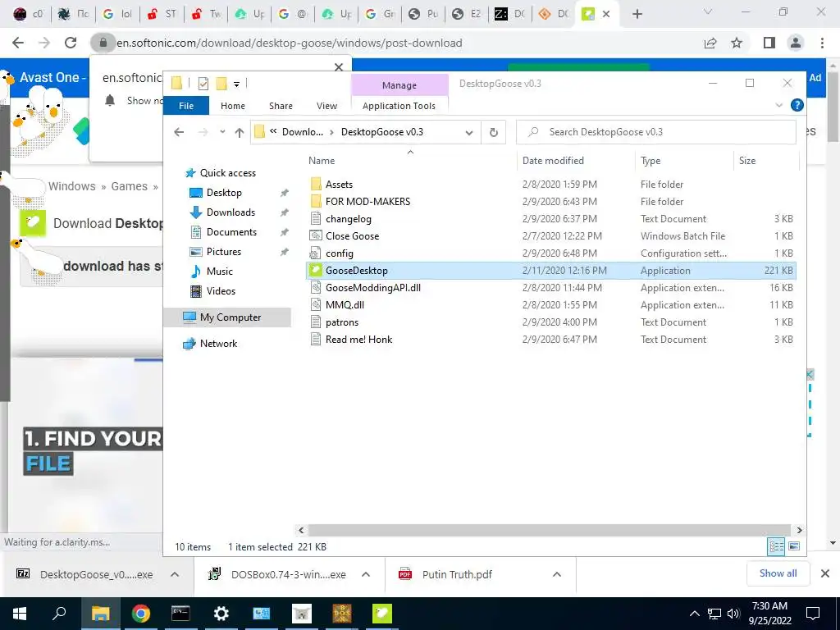840x630 pixels.
Task: Open the recent locations dropdown
Action: [221, 132]
